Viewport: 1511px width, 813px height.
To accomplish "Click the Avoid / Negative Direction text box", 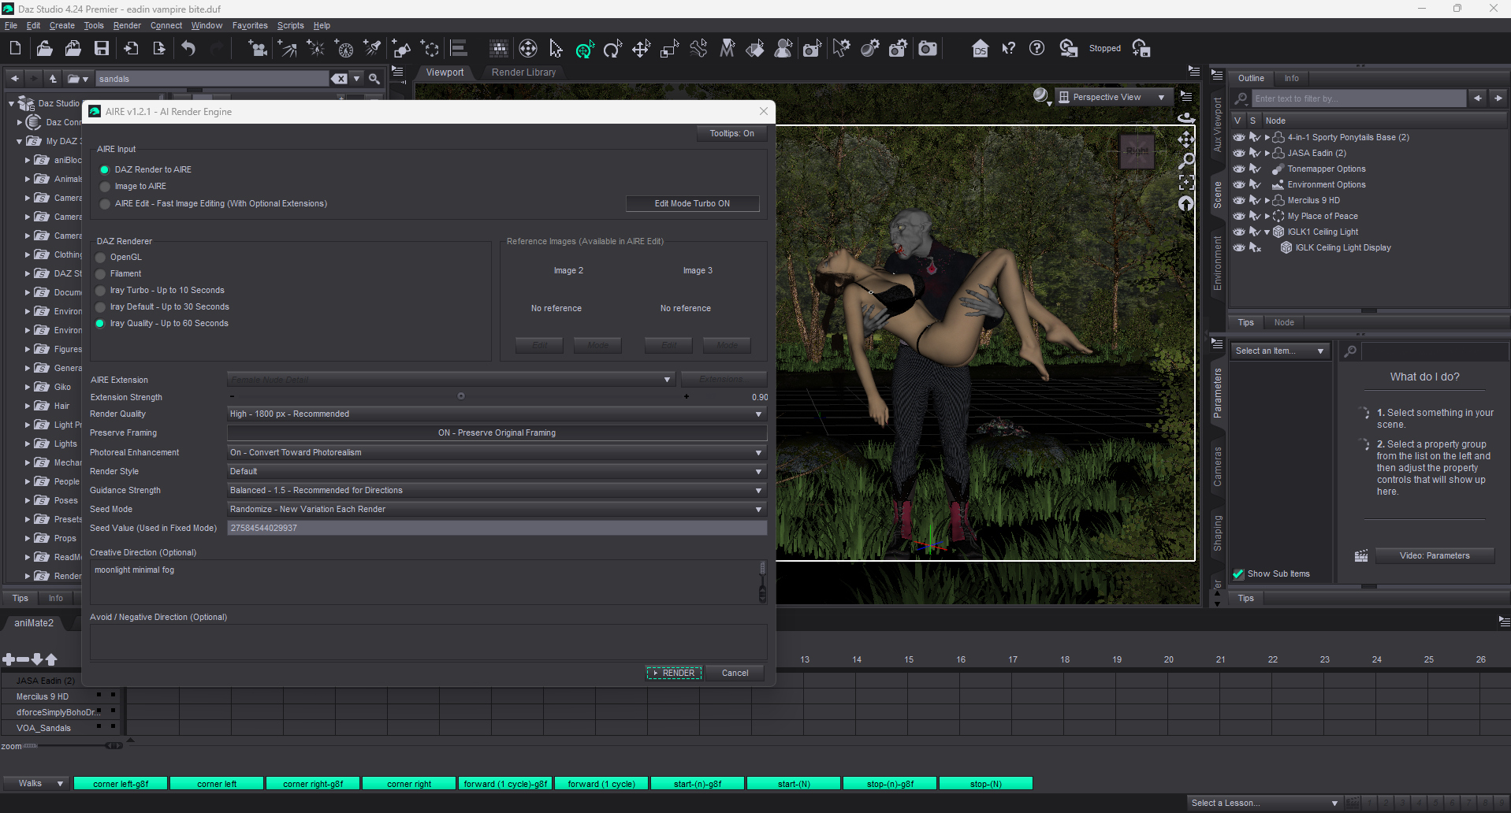I will click(x=428, y=642).
